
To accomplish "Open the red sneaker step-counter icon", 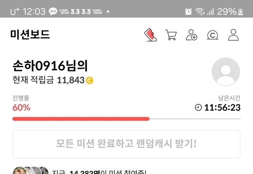I will [150, 35].
